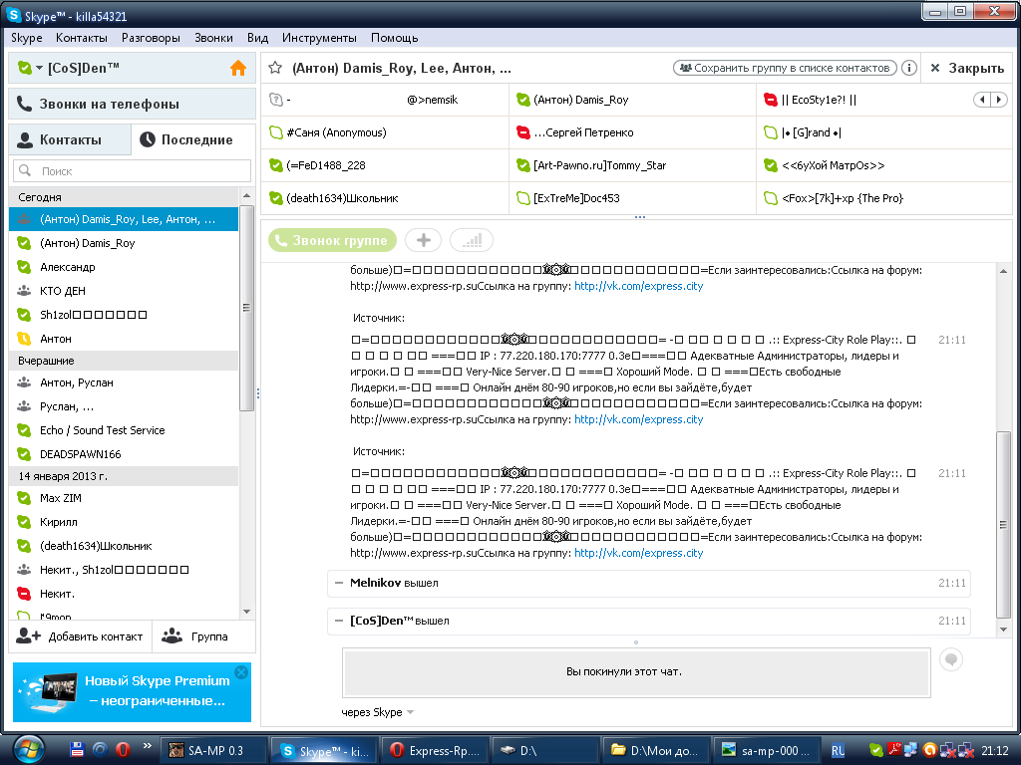Open the first vk.com/express.city link
Screen dimensions: 1021x765
click(638, 286)
